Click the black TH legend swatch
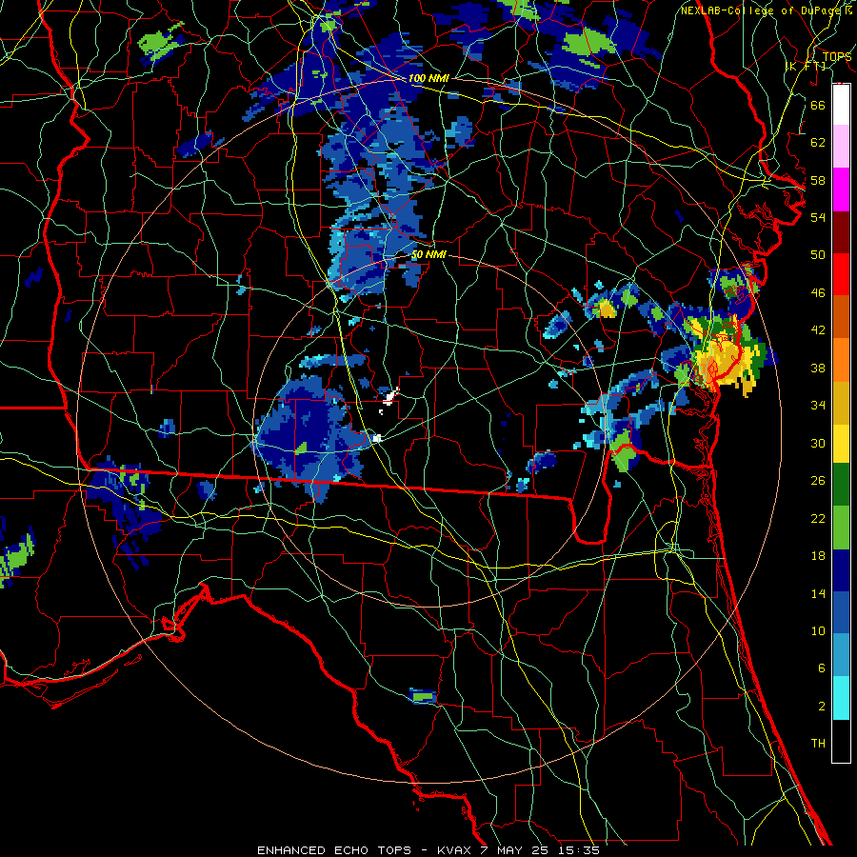857x857 pixels. 841,741
